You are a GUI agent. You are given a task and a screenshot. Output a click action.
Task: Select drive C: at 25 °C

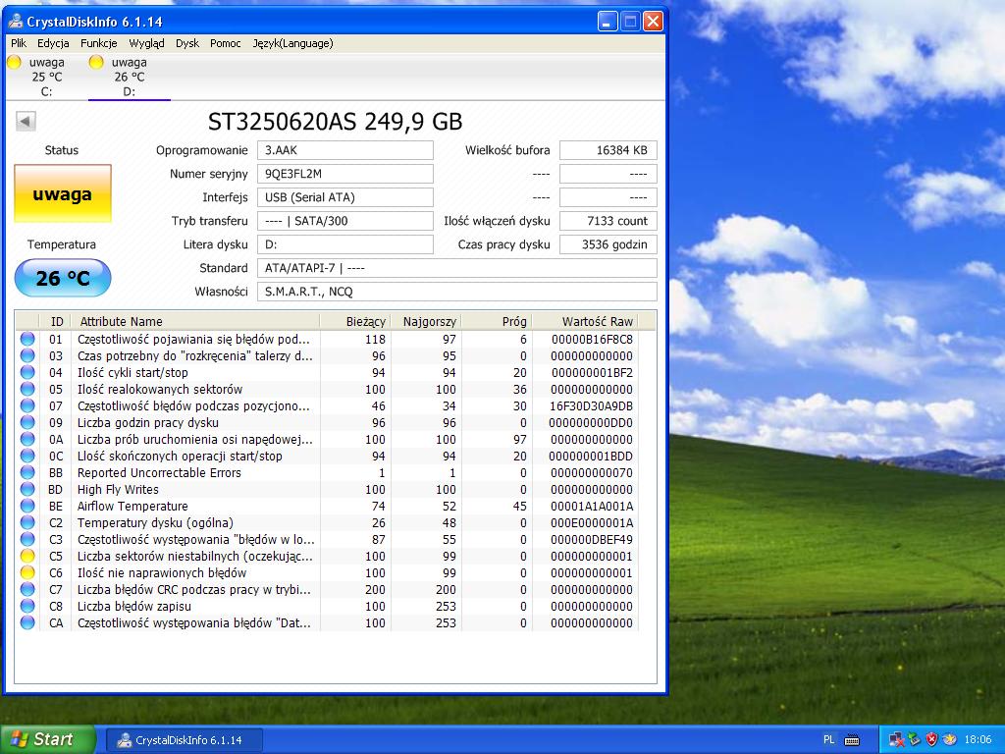tap(46, 77)
